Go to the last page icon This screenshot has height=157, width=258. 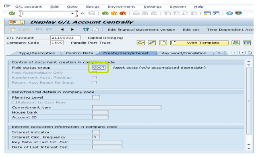click(x=194, y=13)
